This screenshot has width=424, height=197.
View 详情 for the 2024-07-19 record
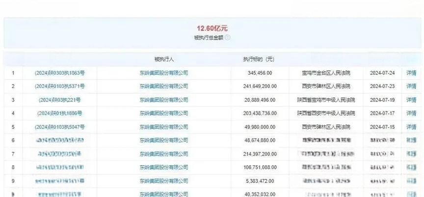click(411, 100)
